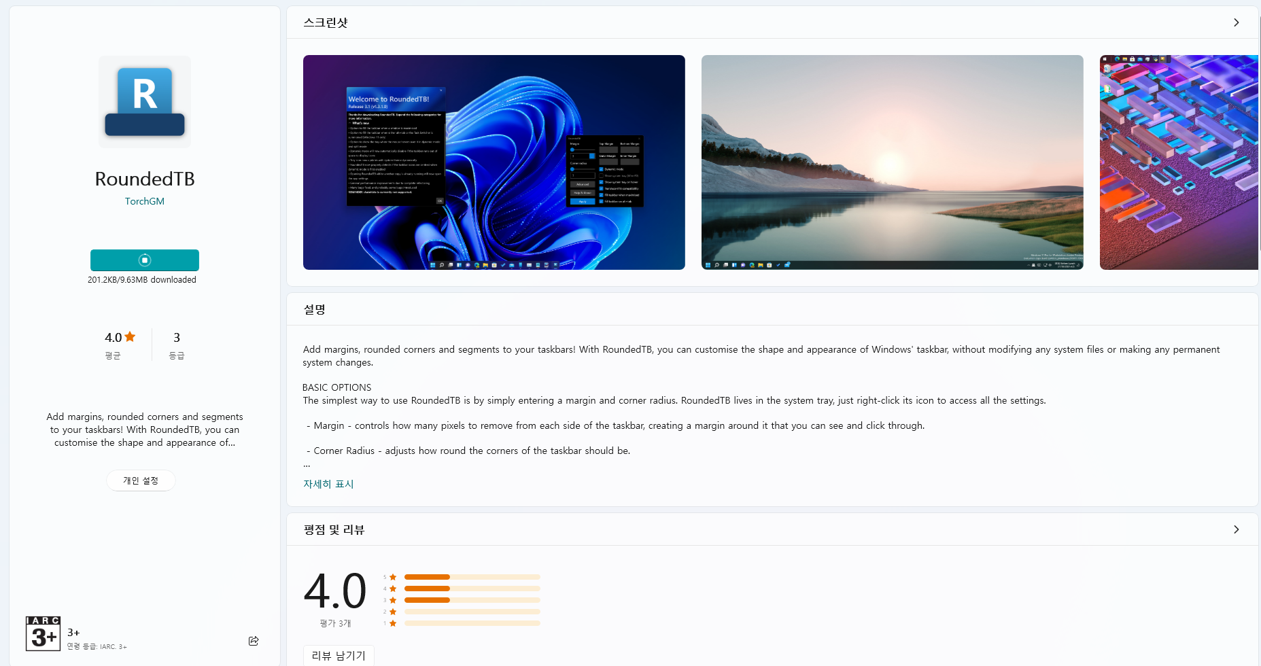Expand the 스크린샷 section chevron
The image size is (1261, 666).
[x=1236, y=22]
